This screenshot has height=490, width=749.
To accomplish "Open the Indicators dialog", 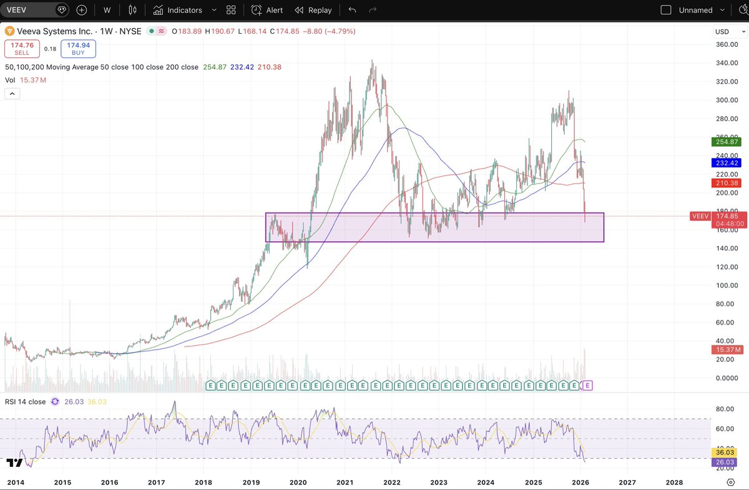I will coord(178,10).
